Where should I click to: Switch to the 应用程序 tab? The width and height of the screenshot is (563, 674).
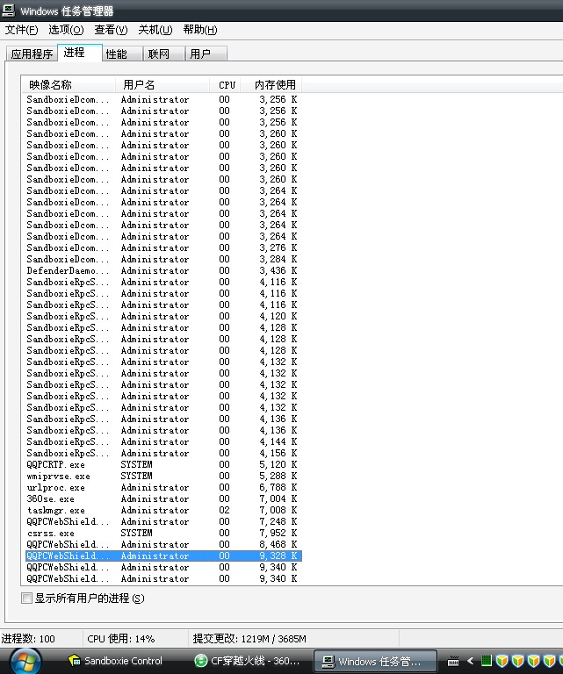pos(32,54)
